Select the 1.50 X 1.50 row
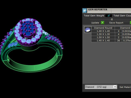Viewport: 131px width, 98px height. tap(111, 37)
